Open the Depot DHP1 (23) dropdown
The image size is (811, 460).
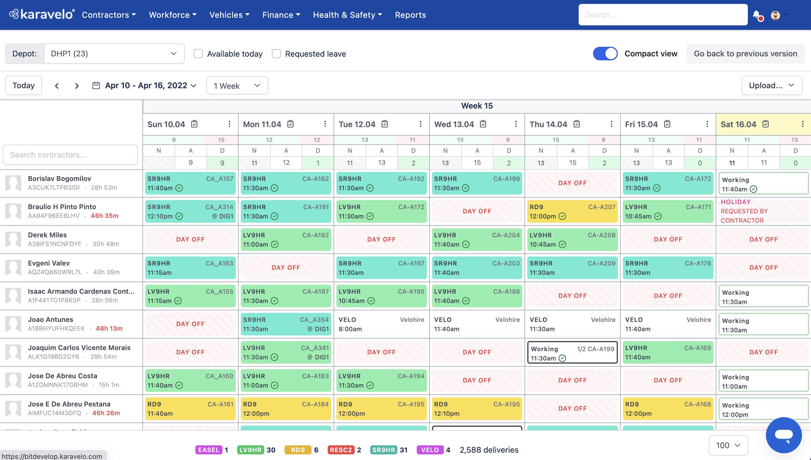tap(114, 54)
